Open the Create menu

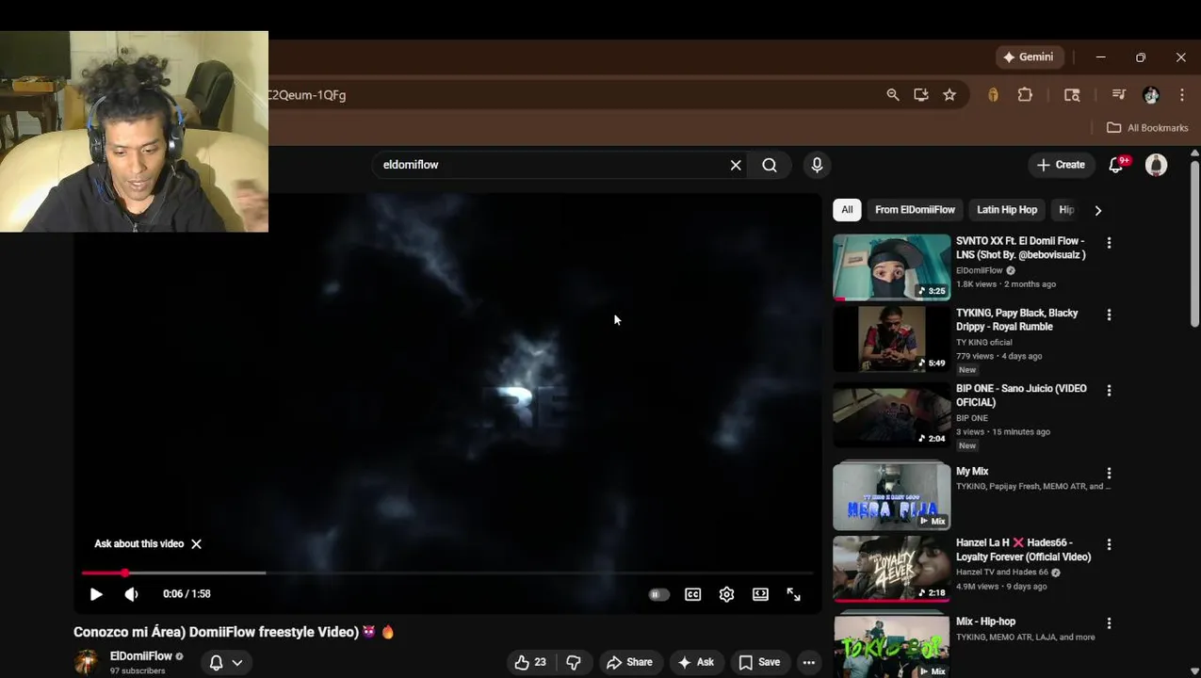pos(1061,165)
